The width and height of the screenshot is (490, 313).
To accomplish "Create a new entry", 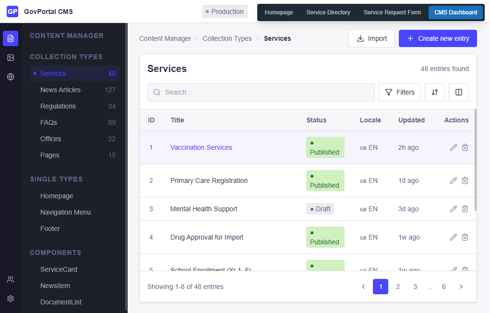I will click(x=437, y=38).
